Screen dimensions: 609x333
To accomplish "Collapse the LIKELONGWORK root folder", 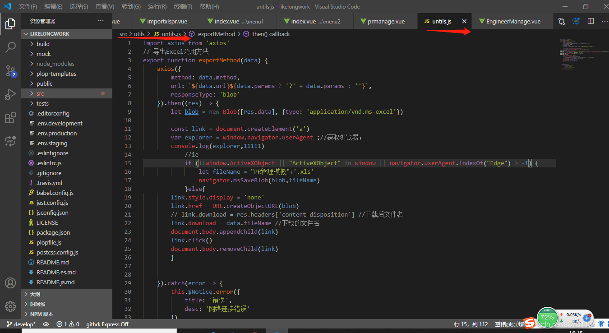I will (67, 34).
